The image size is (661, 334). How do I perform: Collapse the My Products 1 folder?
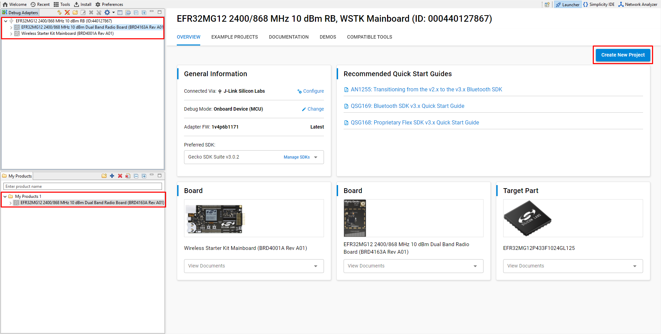[5, 196]
